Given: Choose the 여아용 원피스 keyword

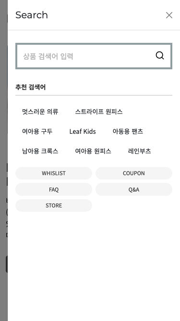Looking at the screenshot, I should (x=93, y=151).
